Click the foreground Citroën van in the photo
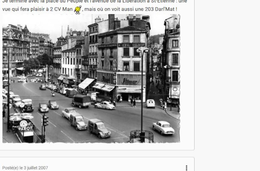 pos(99,128)
